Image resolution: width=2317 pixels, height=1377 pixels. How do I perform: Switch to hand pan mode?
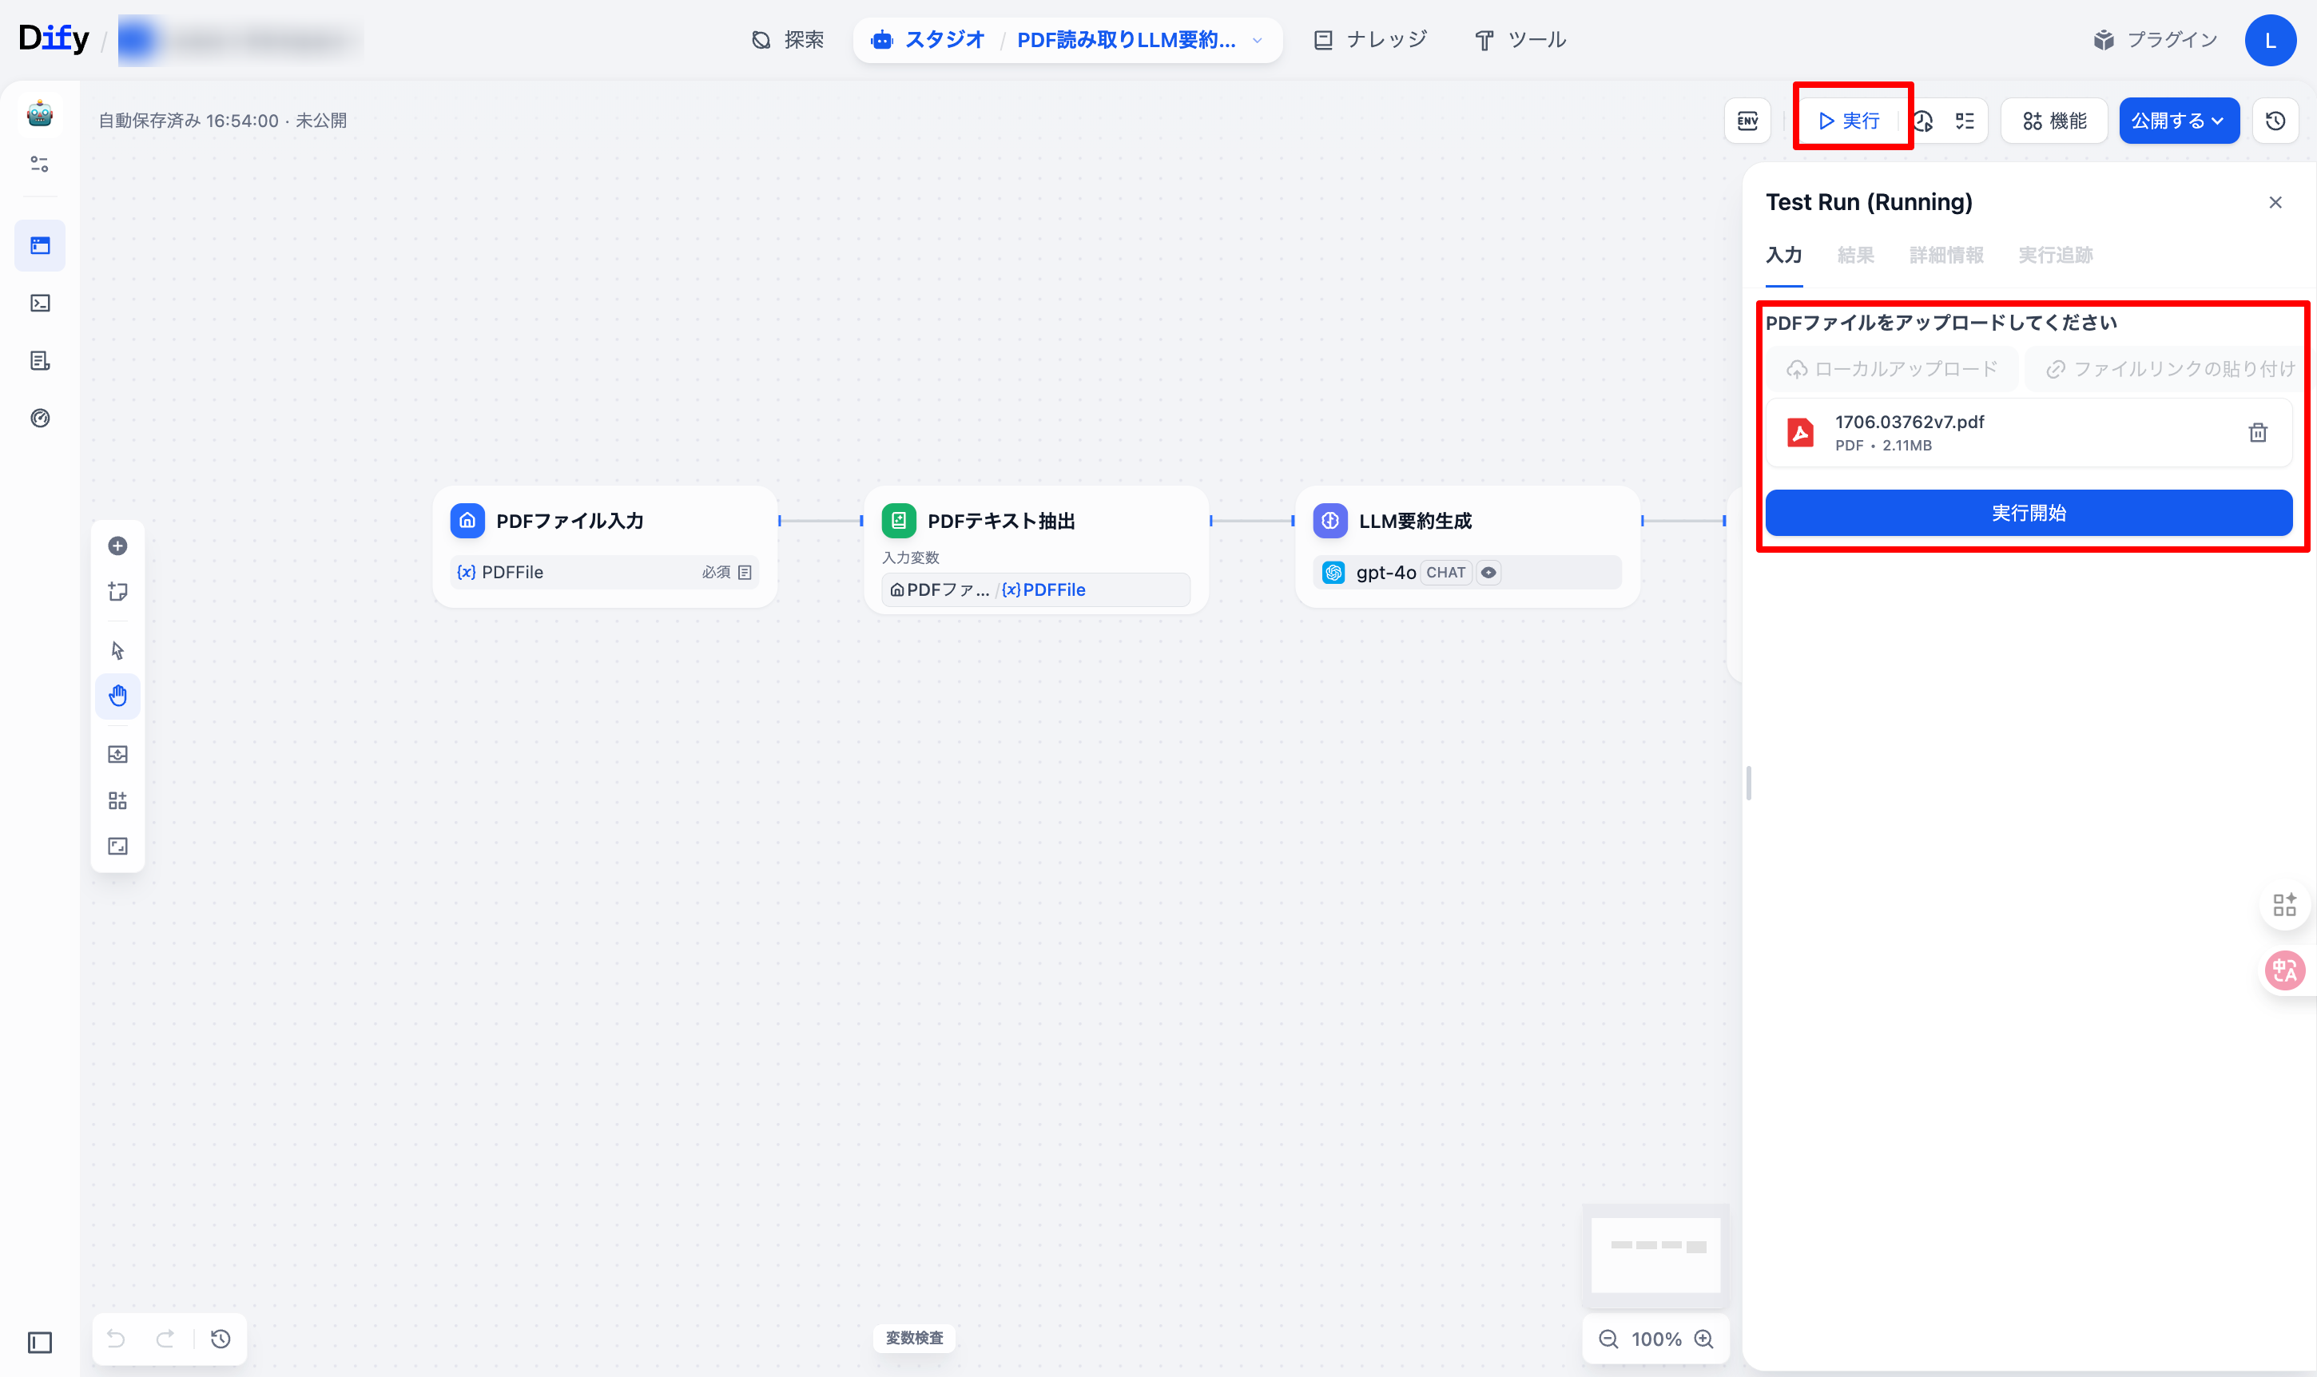(x=117, y=695)
